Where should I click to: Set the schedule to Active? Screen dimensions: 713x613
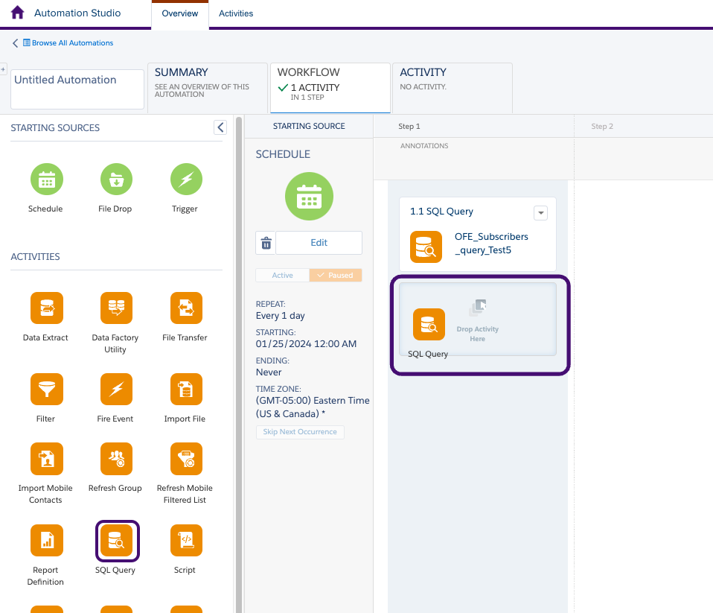coord(282,275)
